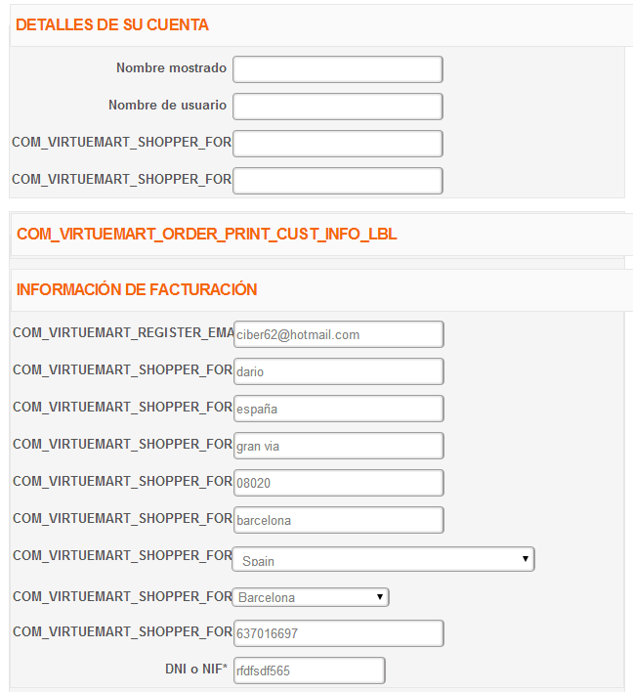Open the Spain country dropdown

[383, 559]
